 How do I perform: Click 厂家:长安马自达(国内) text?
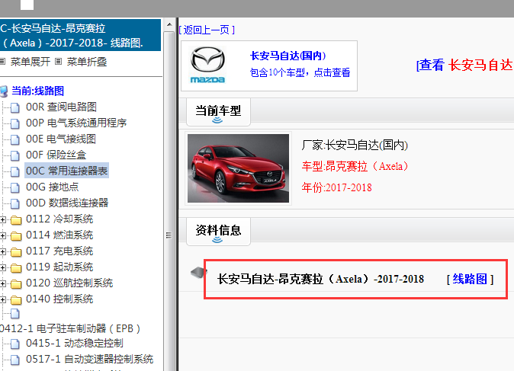[x=355, y=145]
